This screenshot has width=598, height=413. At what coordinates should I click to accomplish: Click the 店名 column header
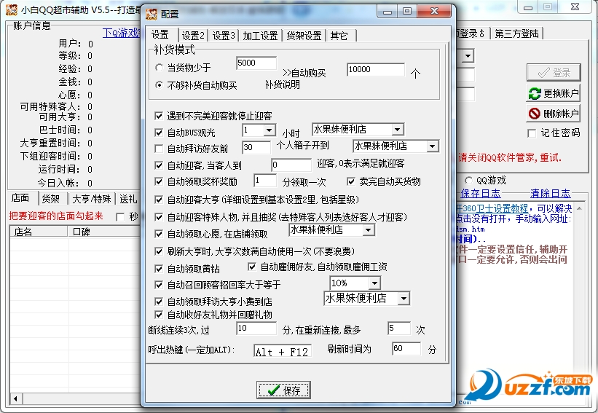click(x=39, y=232)
